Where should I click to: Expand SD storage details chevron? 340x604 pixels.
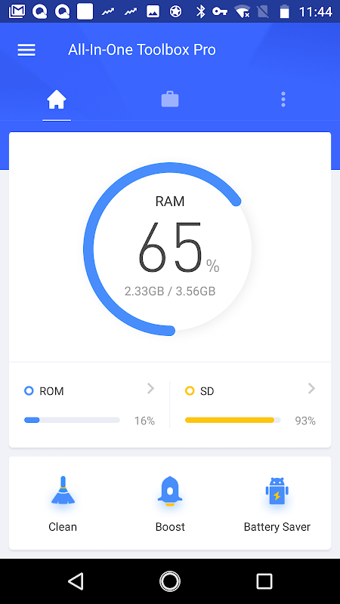[311, 389]
